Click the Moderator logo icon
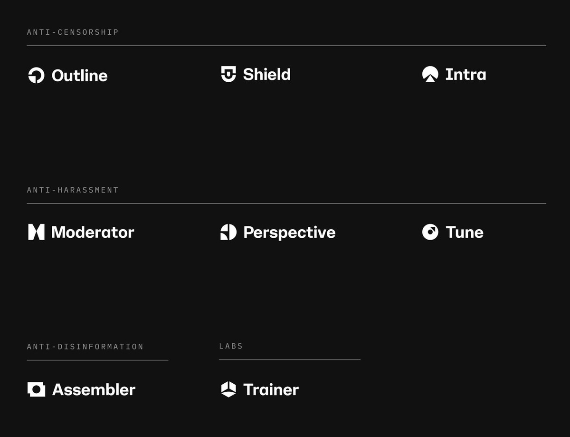Image resolution: width=570 pixels, height=437 pixels. tap(36, 232)
